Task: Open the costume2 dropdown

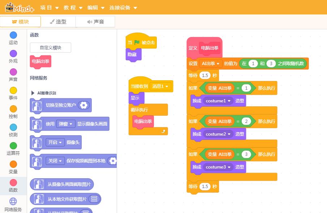Action: coord(218,134)
